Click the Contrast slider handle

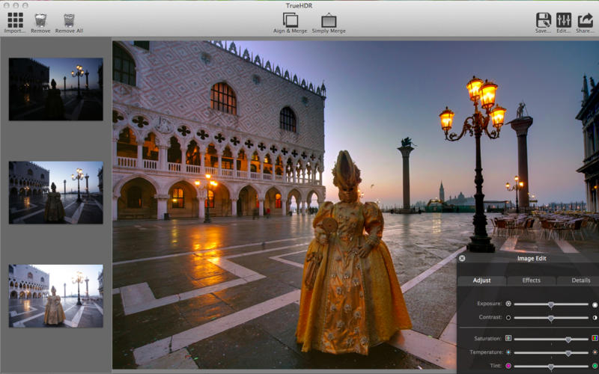(x=551, y=318)
